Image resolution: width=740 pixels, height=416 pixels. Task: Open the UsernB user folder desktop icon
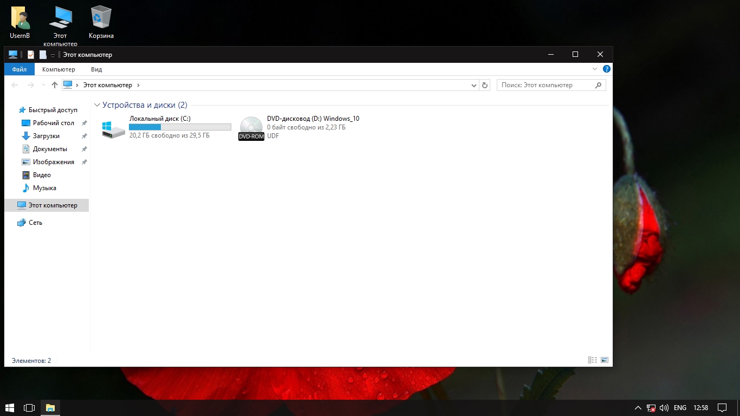[x=20, y=23]
